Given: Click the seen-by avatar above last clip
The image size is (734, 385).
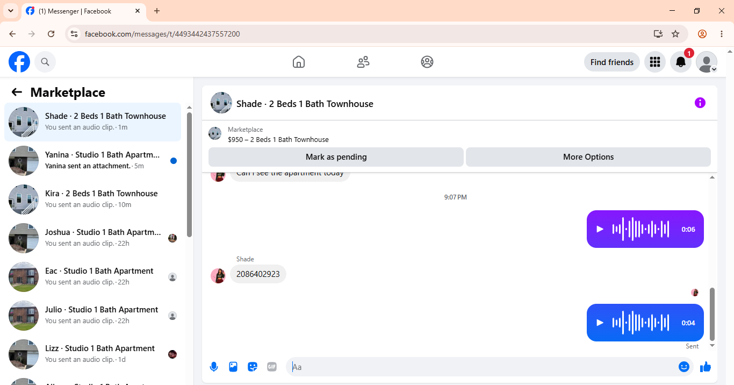Looking at the screenshot, I should click(x=695, y=293).
